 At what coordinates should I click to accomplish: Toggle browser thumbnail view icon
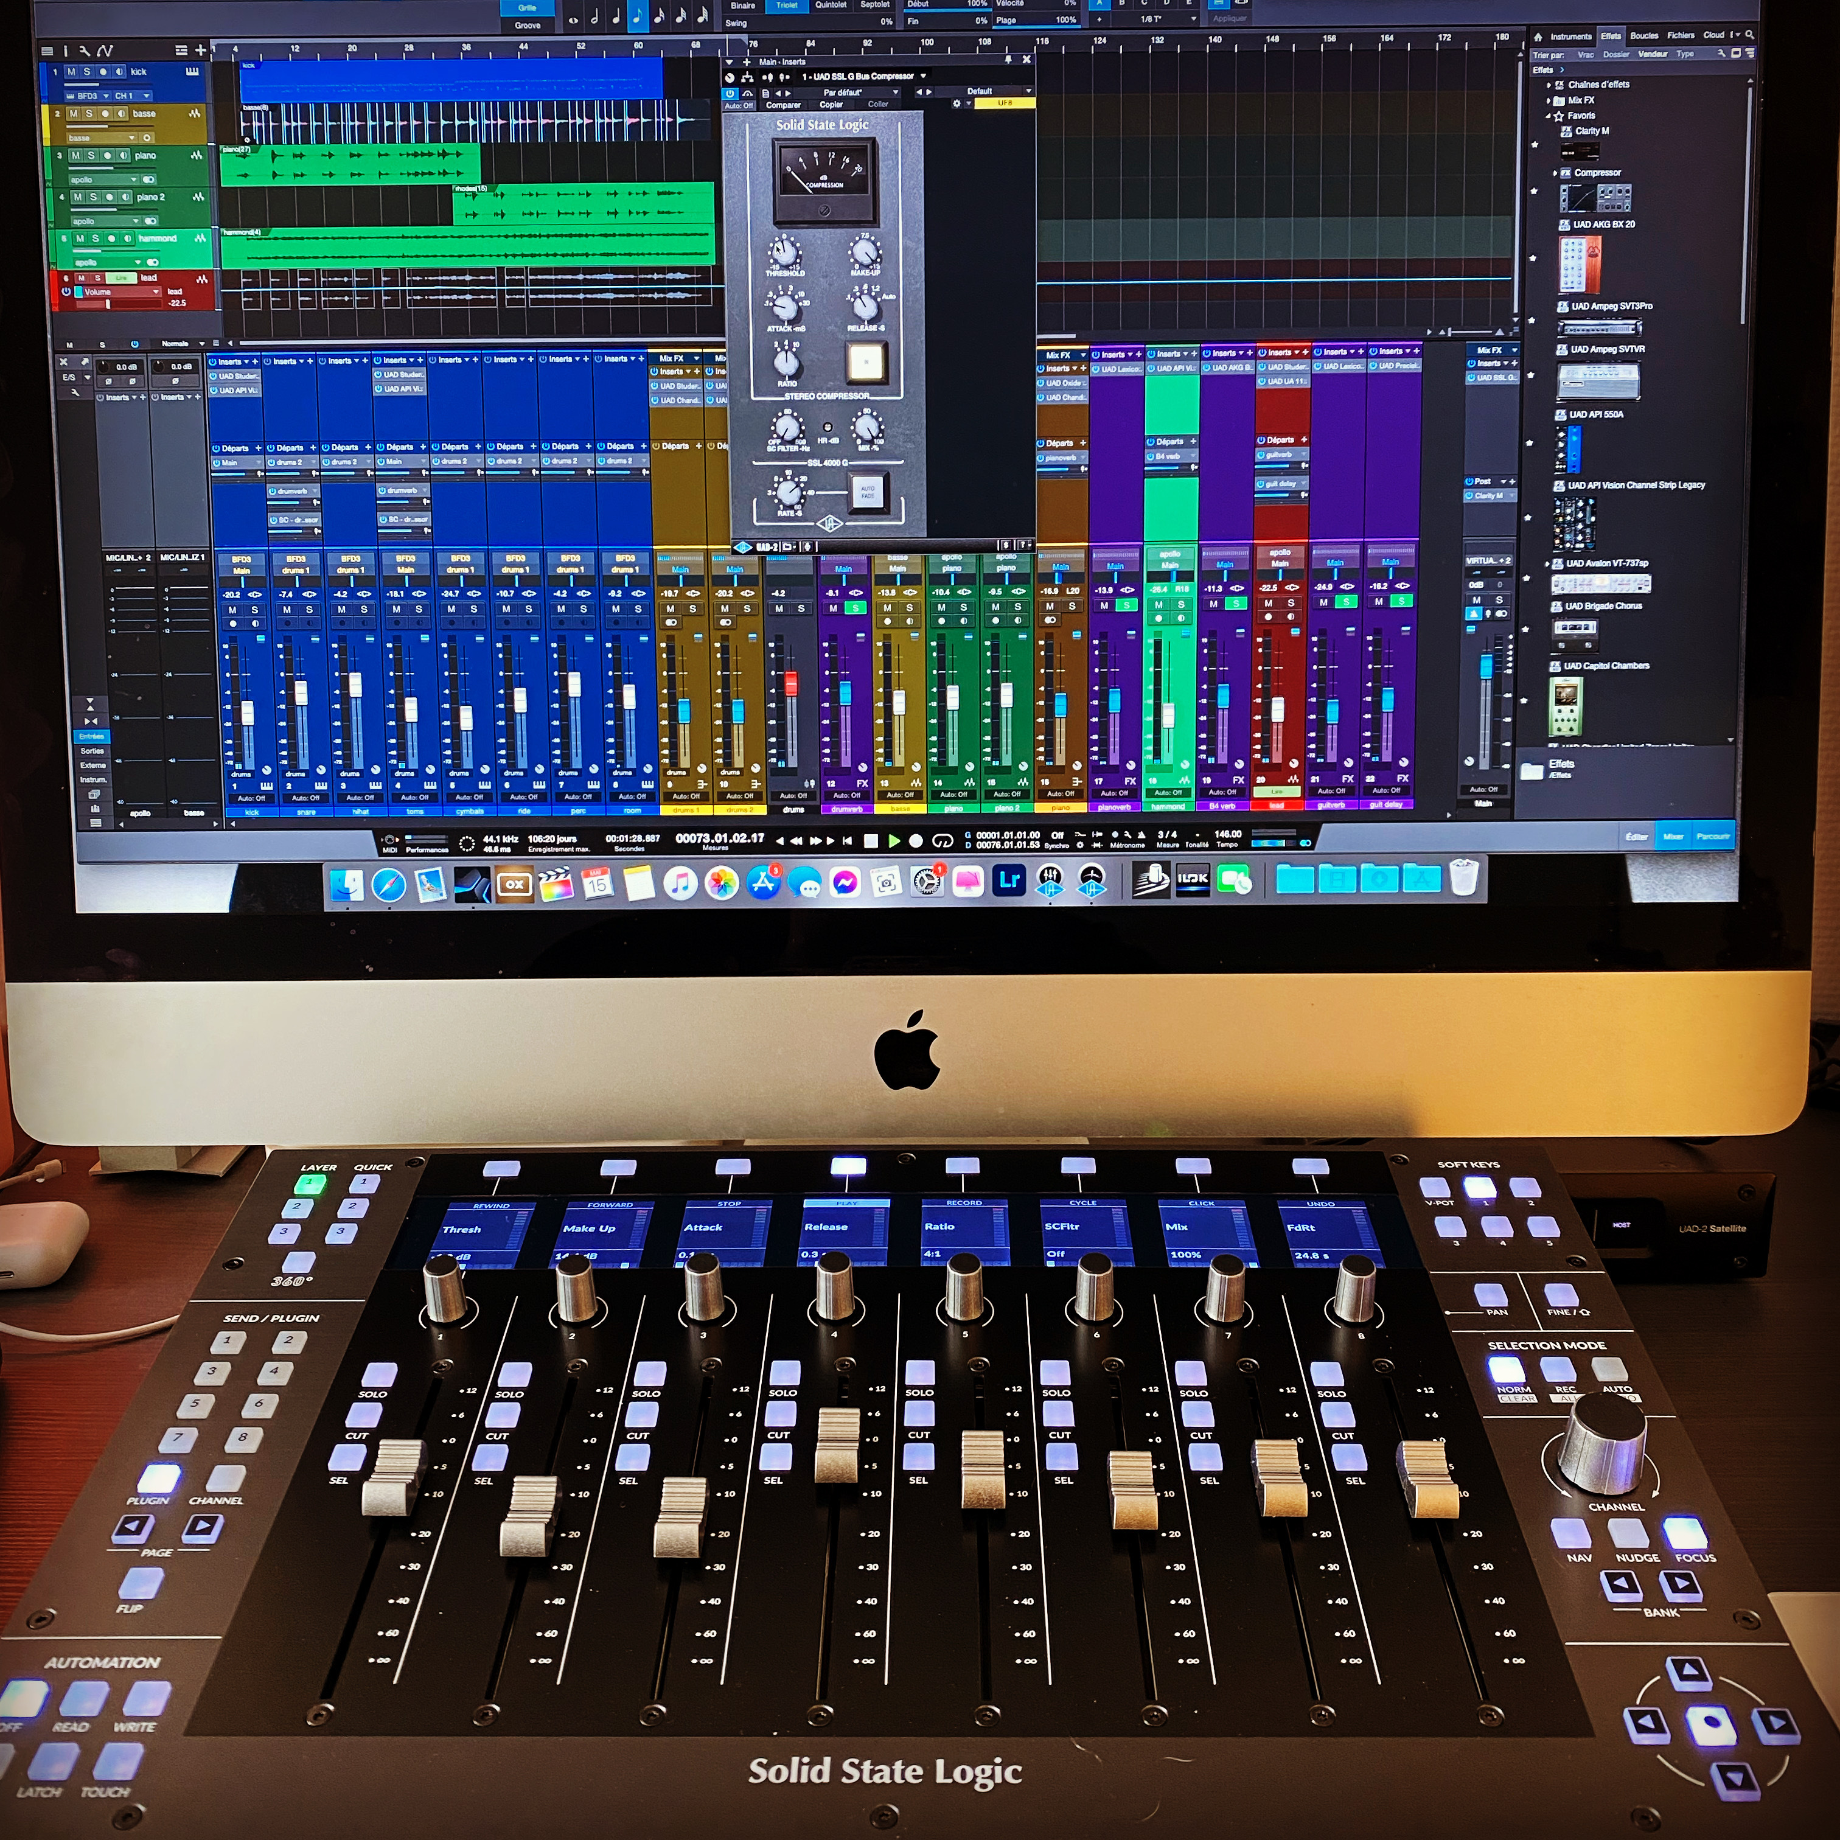pos(1736,54)
